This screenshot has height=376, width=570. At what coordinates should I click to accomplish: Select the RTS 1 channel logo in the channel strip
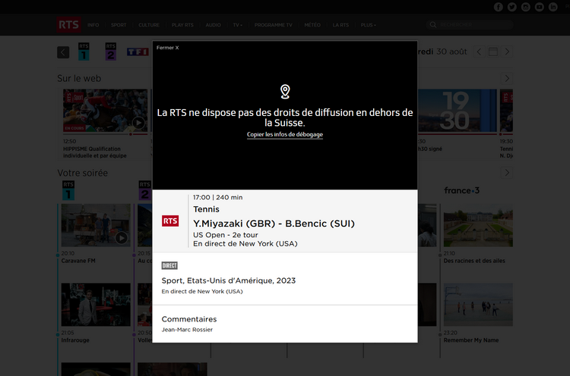click(84, 52)
